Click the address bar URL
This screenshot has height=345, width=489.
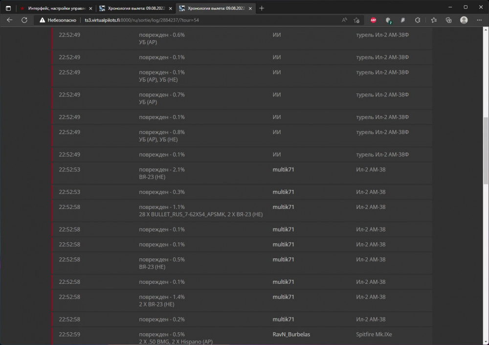click(x=142, y=20)
